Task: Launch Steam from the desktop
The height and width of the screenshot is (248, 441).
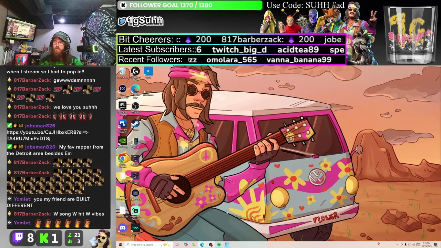Action: pyautogui.click(x=135, y=125)
